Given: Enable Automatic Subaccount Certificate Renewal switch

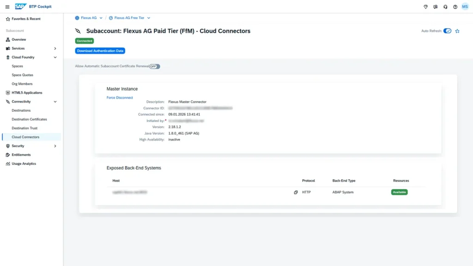Looking at the screenshot, I should pos(154,66).
